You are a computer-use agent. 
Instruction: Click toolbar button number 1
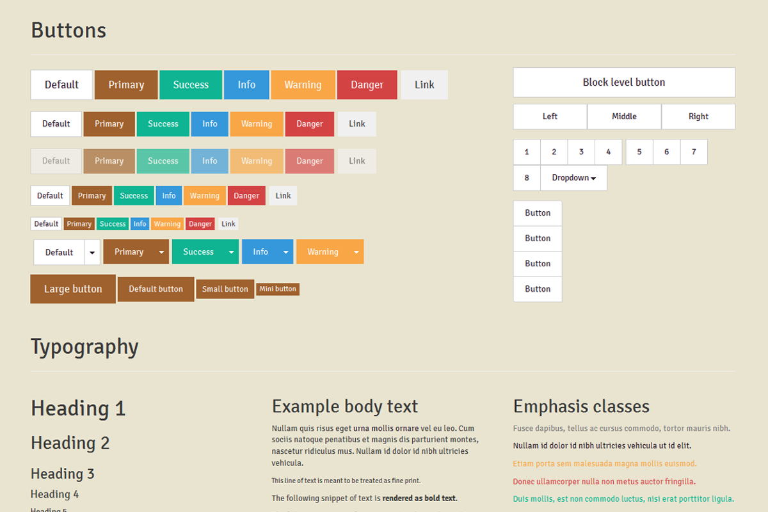point(527,152)
